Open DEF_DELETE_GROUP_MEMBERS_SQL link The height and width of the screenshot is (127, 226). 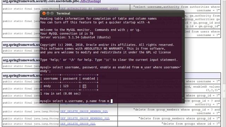[x=85, y=119]
